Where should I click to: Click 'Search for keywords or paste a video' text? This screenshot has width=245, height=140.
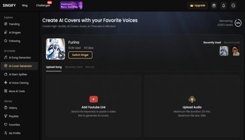click(93, 112)
